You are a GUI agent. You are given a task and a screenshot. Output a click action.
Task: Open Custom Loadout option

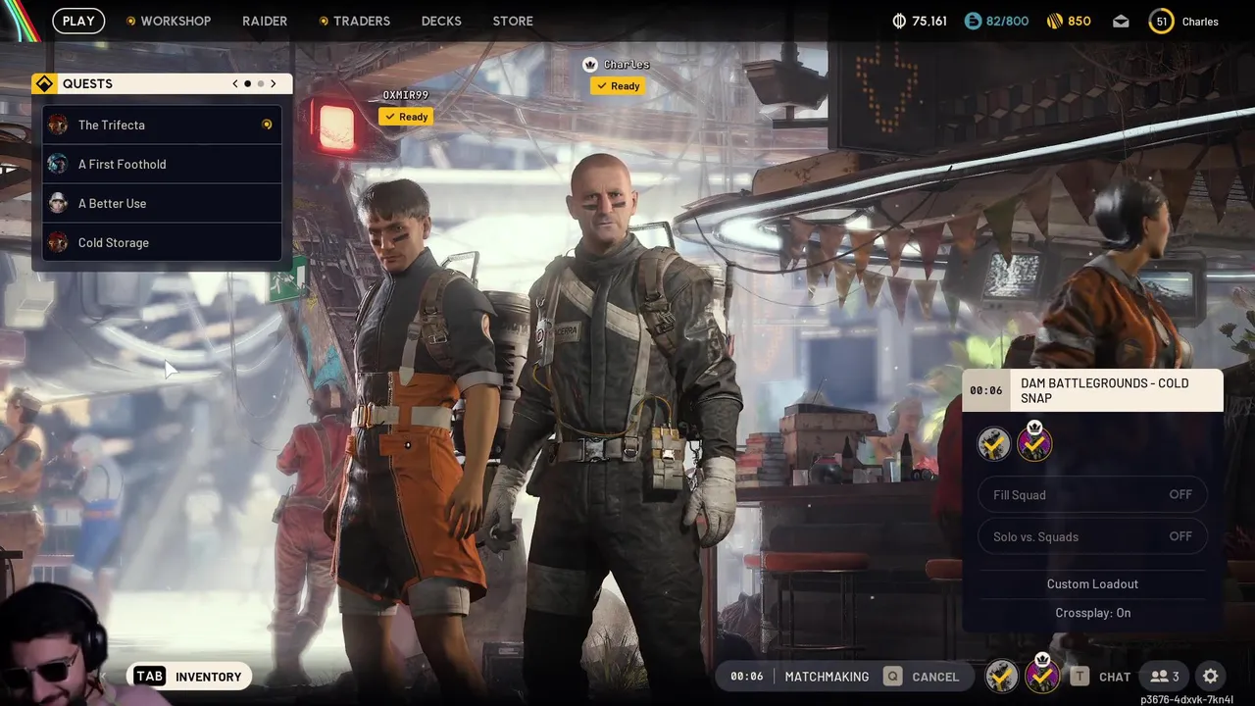[x=1092, y=583]
